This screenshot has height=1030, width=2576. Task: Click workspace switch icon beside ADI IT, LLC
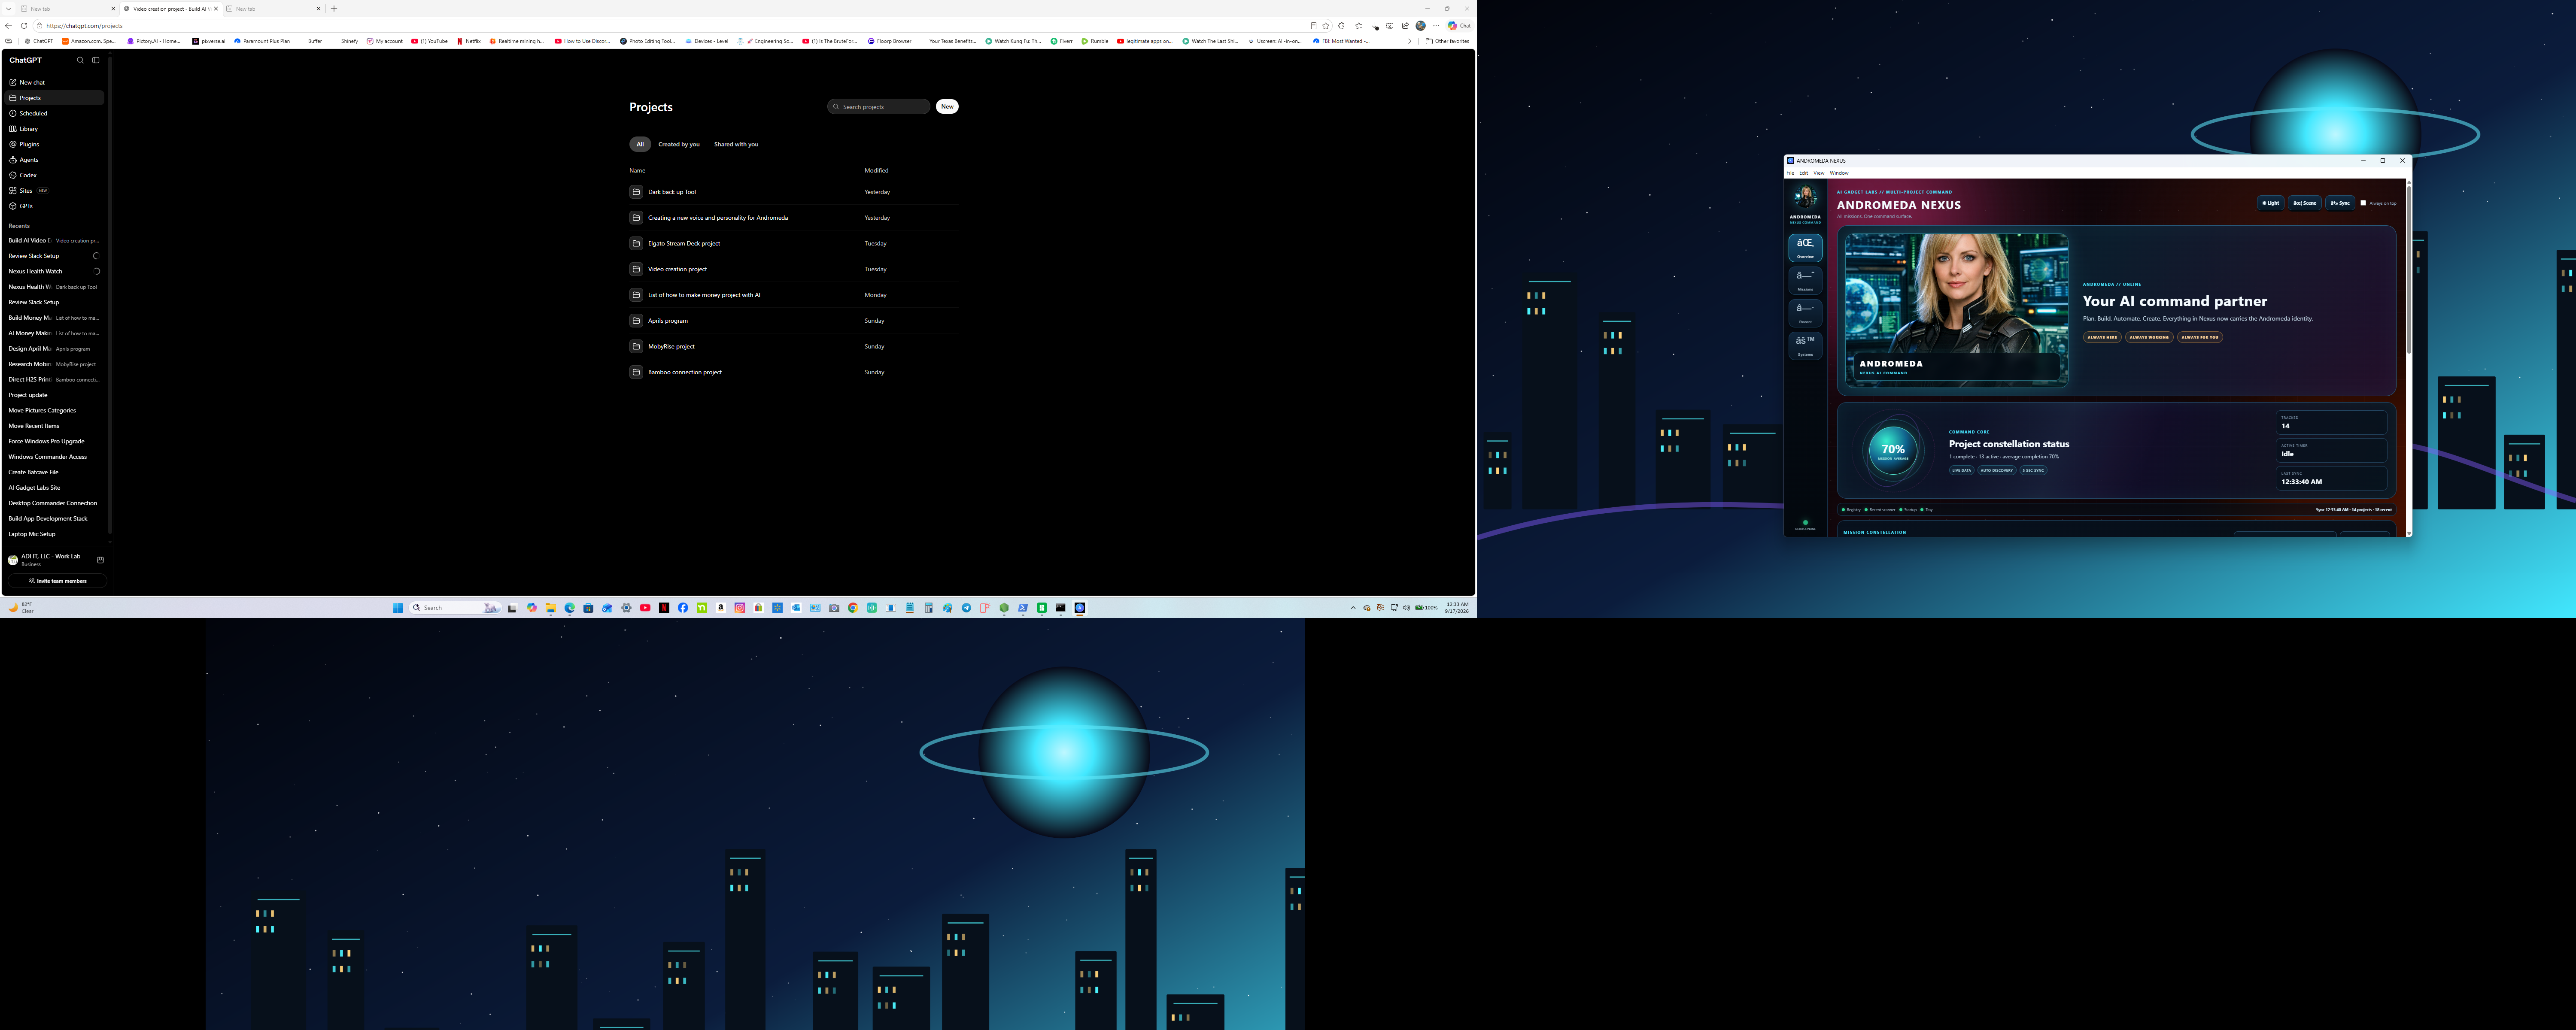(100, 560)
